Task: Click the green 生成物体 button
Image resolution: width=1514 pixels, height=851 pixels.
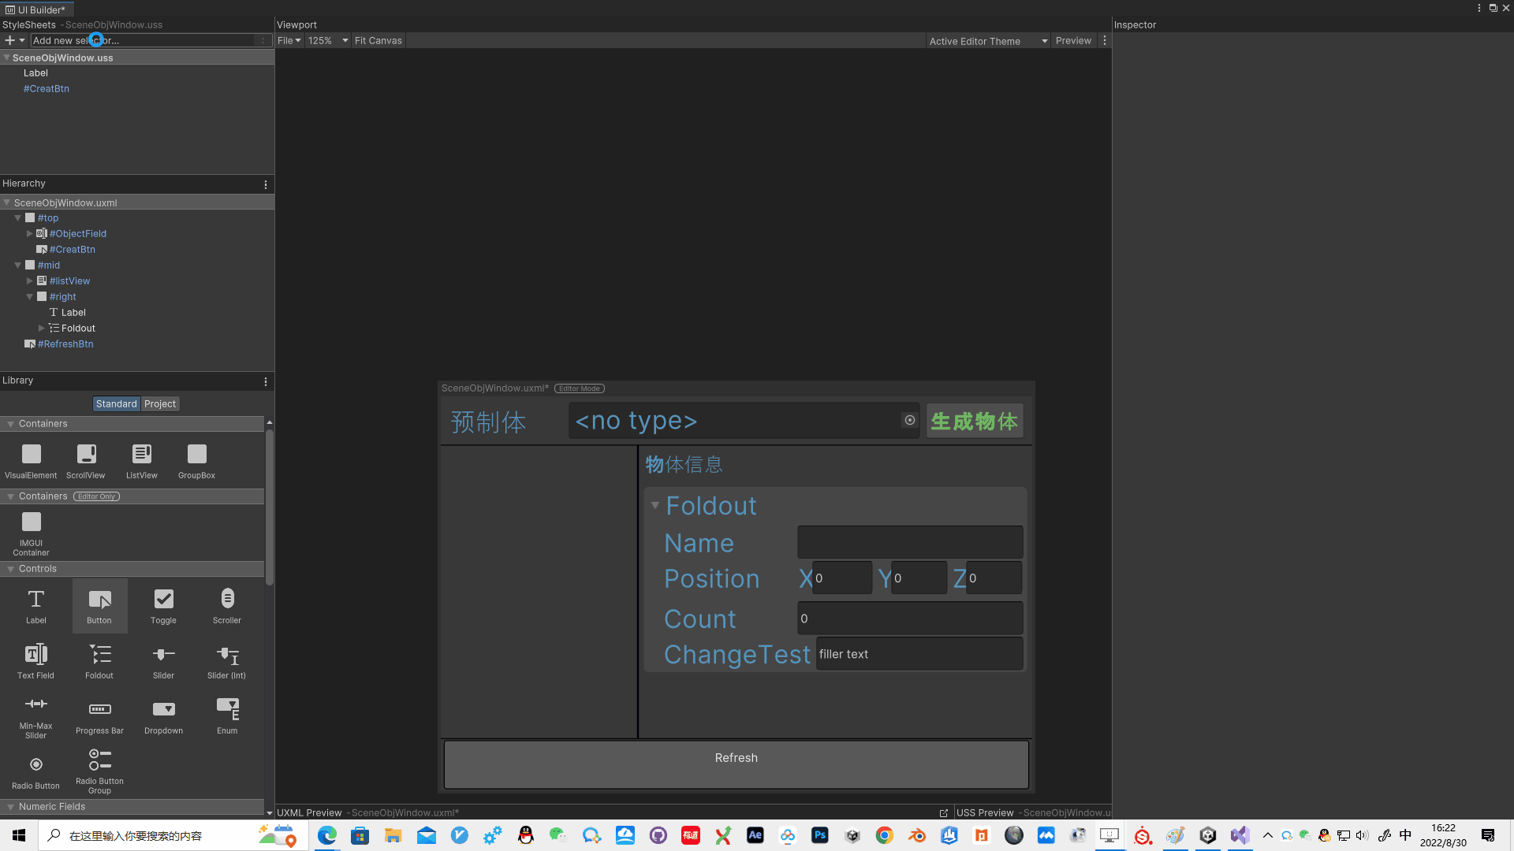Action: 975,421
